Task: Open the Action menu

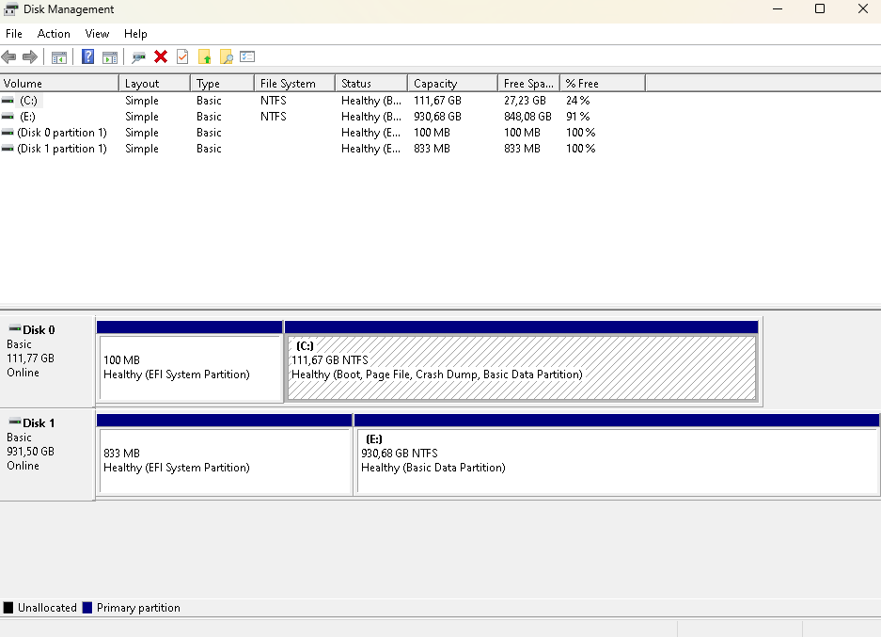Action: coord(54,34)
